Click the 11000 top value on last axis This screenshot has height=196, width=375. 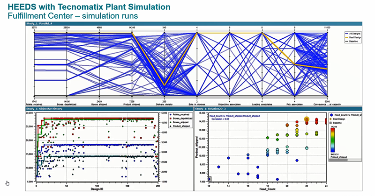click(327, 28)
